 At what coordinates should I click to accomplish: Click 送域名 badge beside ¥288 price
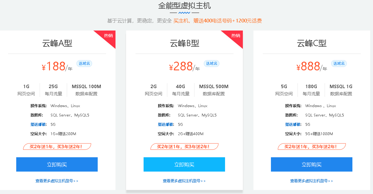(212, 64)
